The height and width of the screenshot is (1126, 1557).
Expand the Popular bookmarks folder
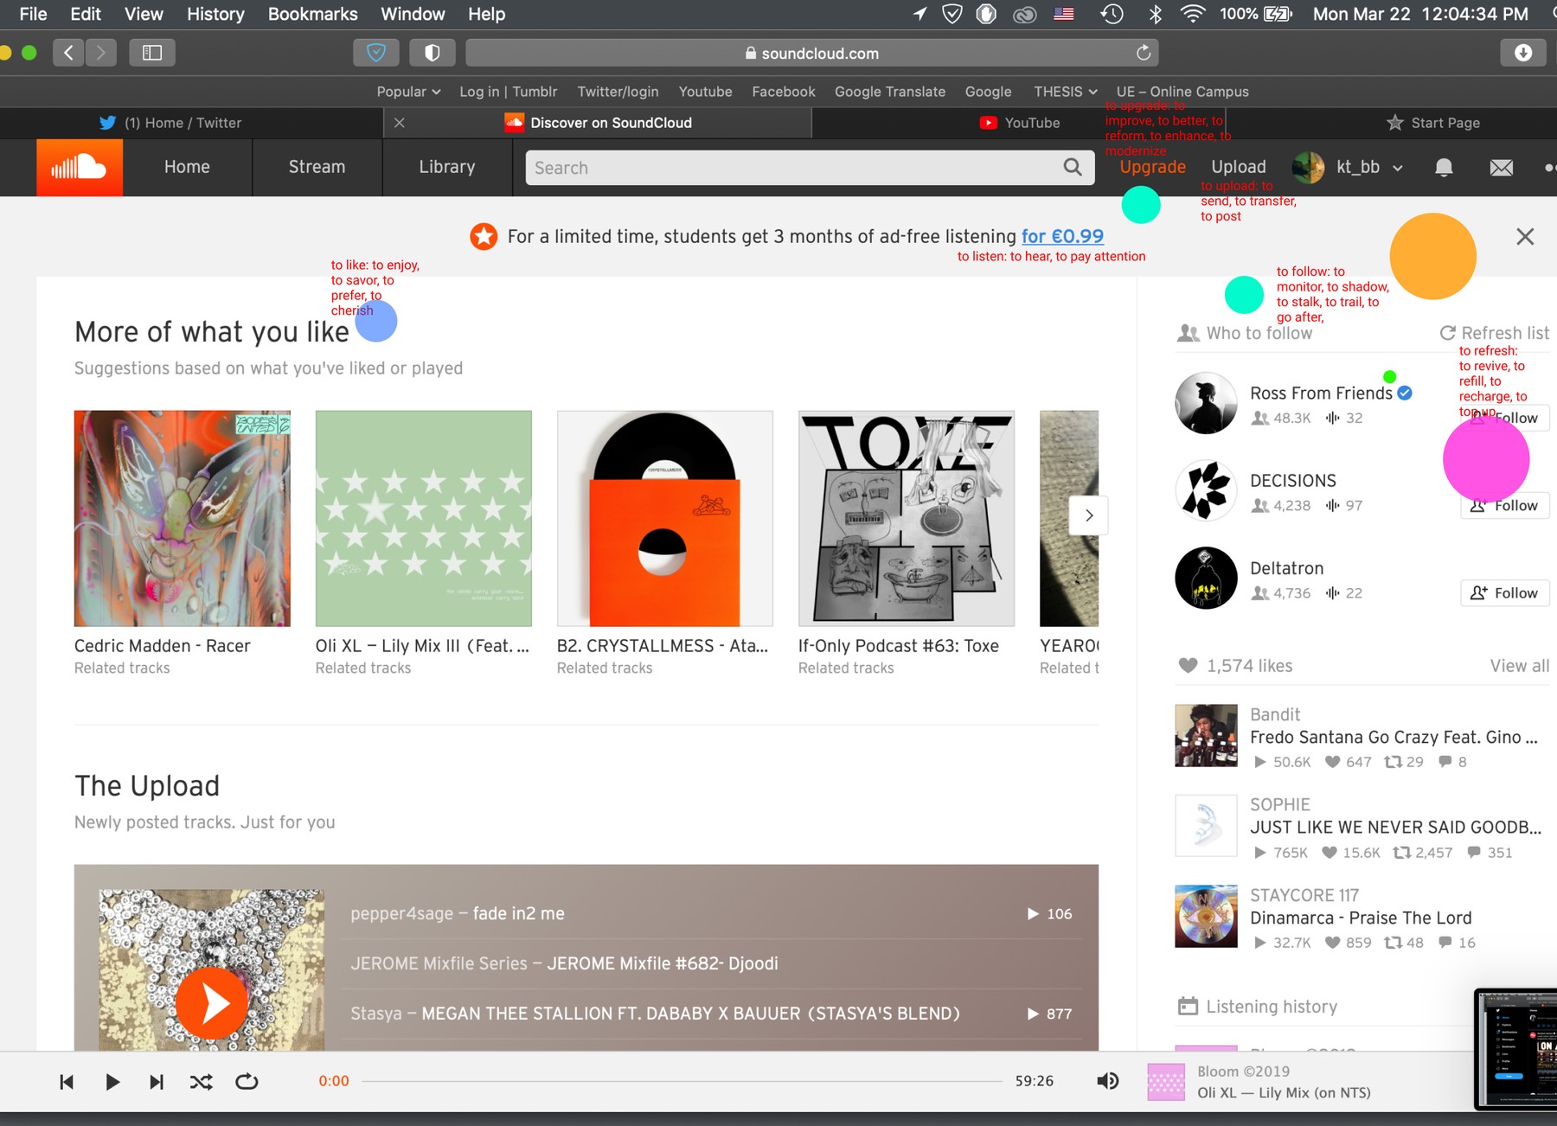click(x=408, y=92)
